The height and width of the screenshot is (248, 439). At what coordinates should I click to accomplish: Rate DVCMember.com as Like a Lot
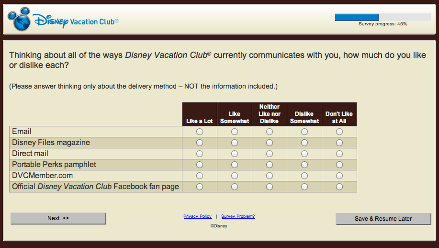(x=200, y=176)
